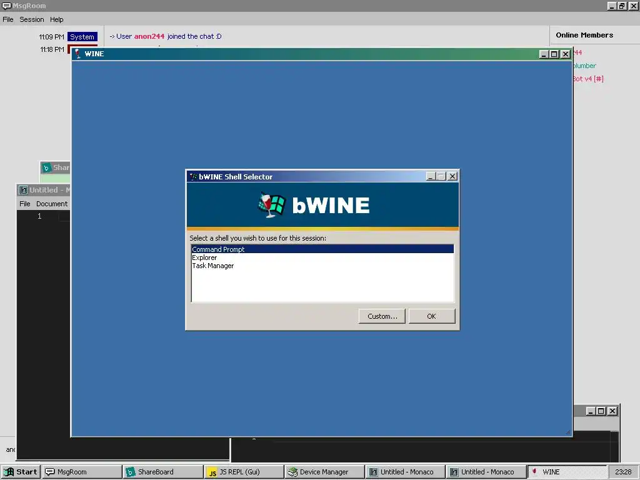Open File menu in Untitled Monaco window
The image size is (640, 480).
pos(25,204)
